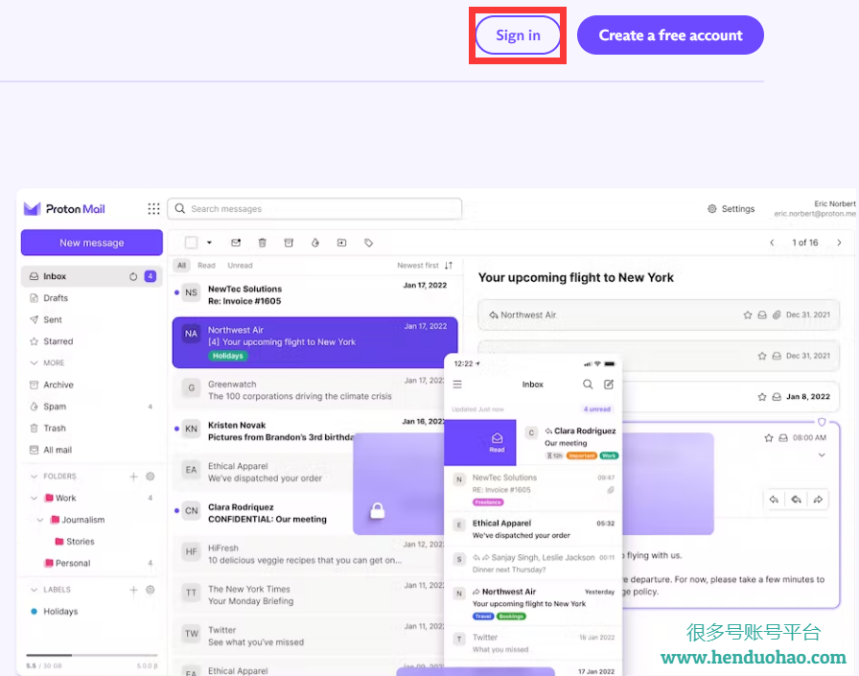
Task: Open the Archive folder
Action: click(x=91, y=385)
